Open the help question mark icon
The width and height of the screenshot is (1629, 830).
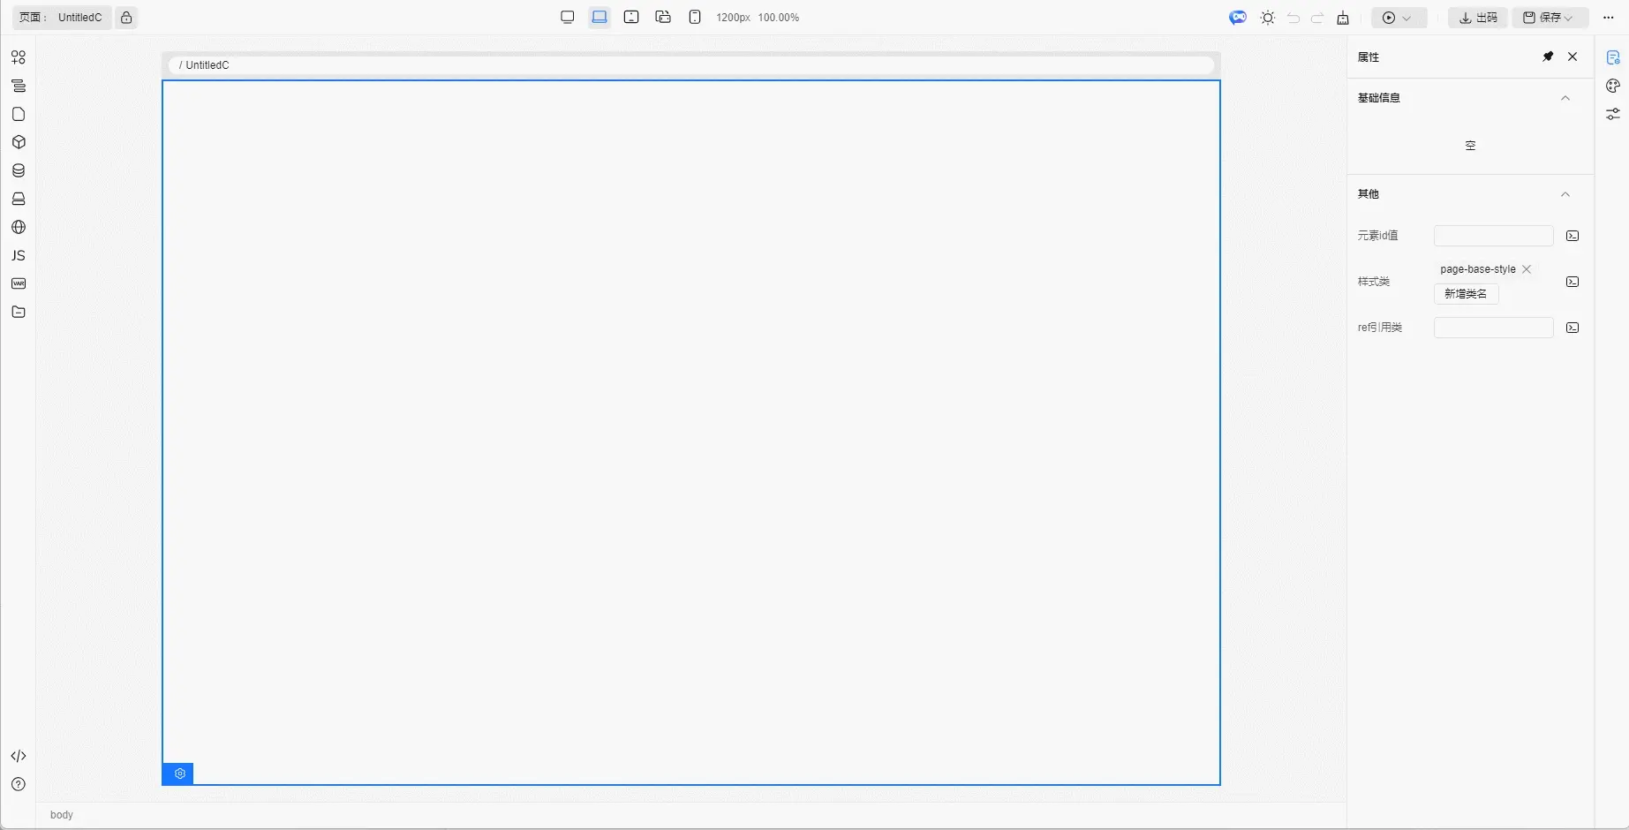click(x=19, y=784)
